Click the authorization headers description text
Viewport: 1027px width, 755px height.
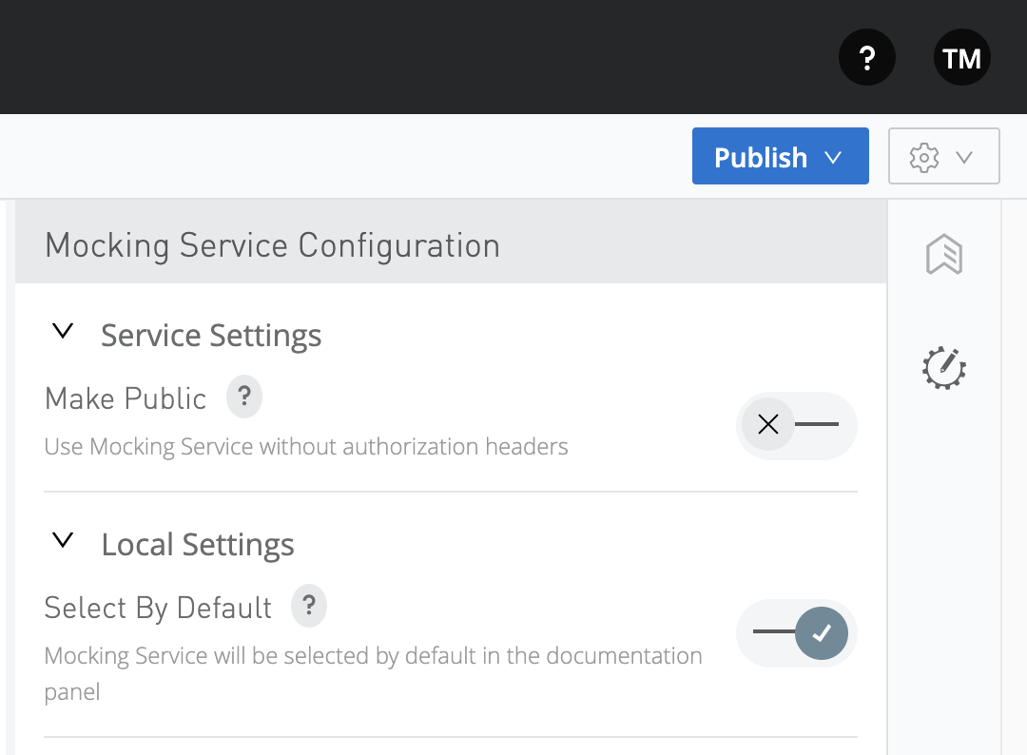click(306, 446)
